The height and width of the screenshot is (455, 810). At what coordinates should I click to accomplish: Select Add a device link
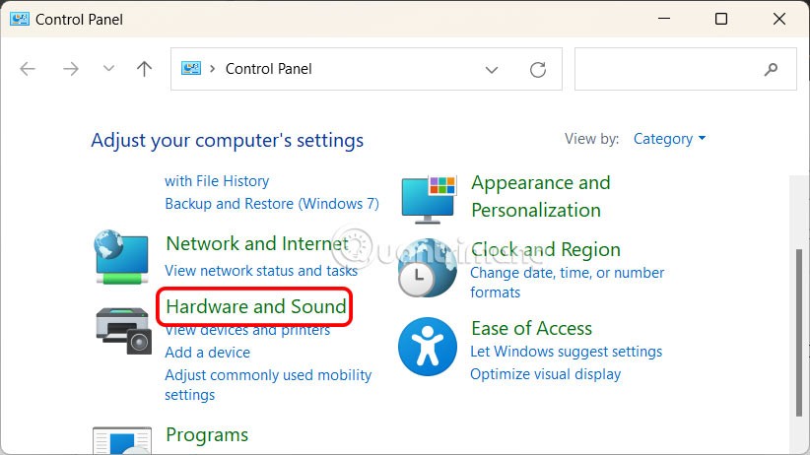click(x=207, y=353)
